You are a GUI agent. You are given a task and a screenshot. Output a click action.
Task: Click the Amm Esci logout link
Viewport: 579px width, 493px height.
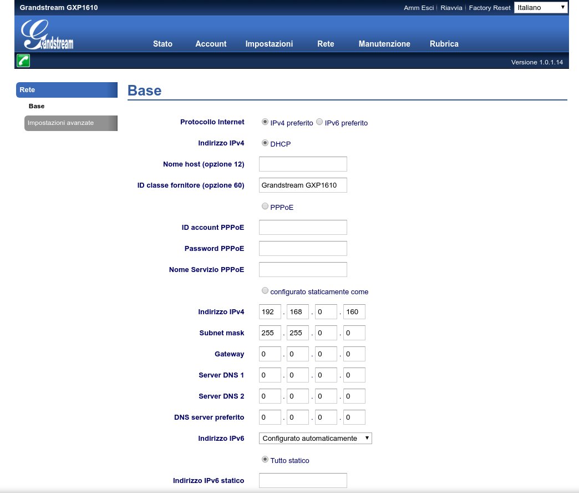(419, 8)
